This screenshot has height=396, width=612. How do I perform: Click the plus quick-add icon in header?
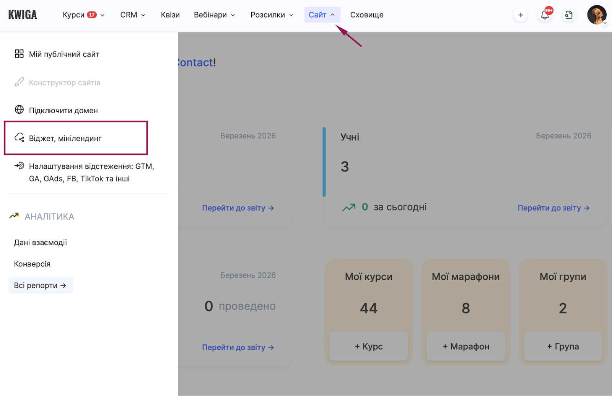pyautogui.click(x=521, y=15)
